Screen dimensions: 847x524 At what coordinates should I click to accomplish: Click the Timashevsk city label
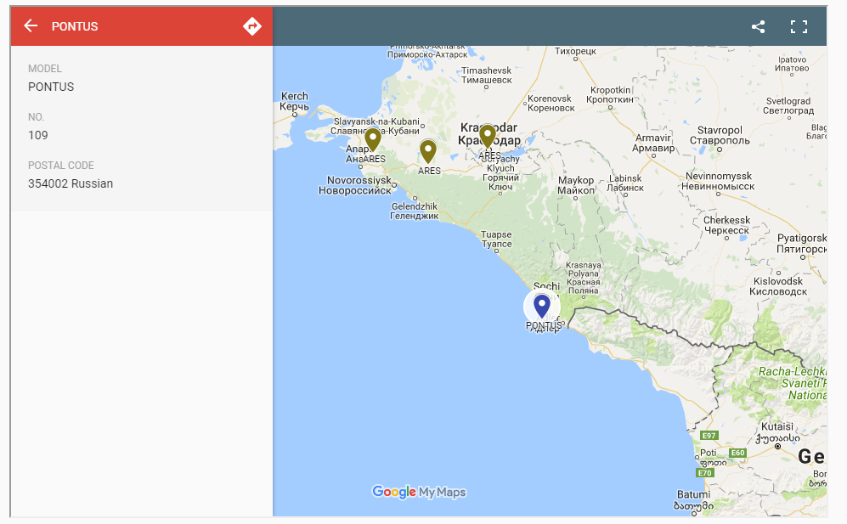point(486,75)
